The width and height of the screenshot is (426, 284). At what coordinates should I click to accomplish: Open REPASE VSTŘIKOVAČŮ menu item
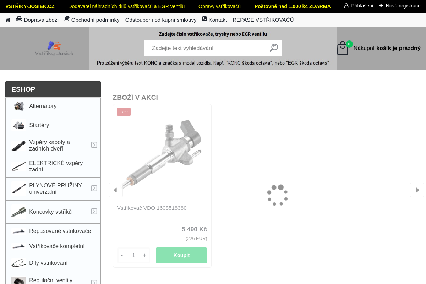(263, 20)
